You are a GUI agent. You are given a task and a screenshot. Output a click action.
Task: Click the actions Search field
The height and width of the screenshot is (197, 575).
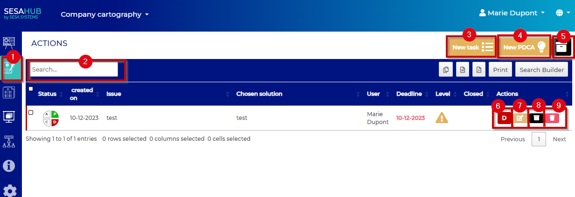[74, 70]
